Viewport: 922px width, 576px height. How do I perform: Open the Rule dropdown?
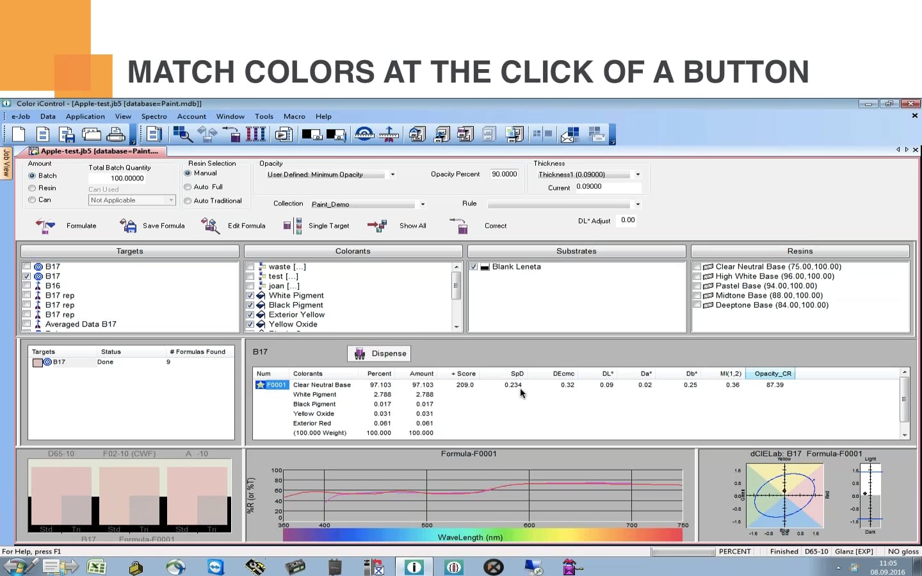point(638,205)
